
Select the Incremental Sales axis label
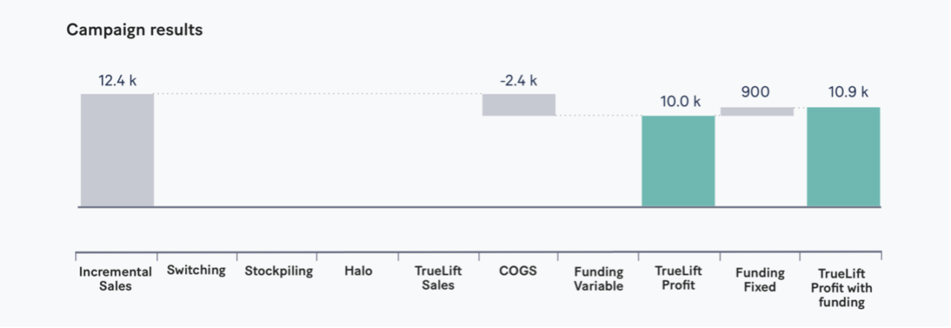tap(115, 278)
